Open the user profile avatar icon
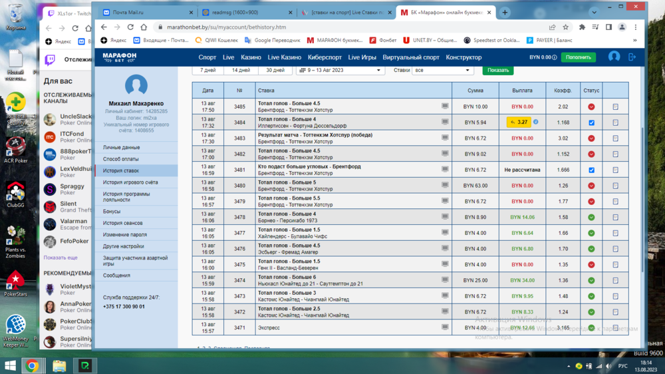The height and width of the screenshot is (374, 665). [614, 57]
